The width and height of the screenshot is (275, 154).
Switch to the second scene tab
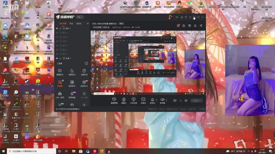click(71, 24)
